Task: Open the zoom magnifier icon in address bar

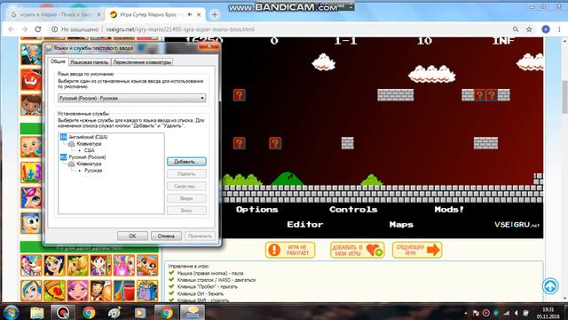Action: tap(516, 29)
